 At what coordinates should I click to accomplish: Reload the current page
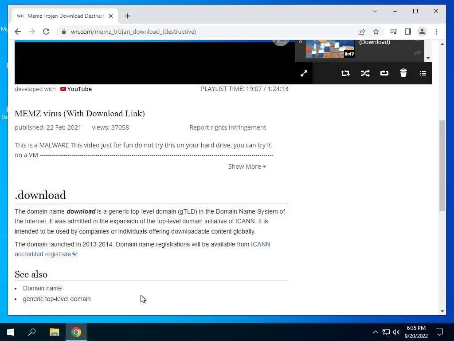[x=46, y=32]
